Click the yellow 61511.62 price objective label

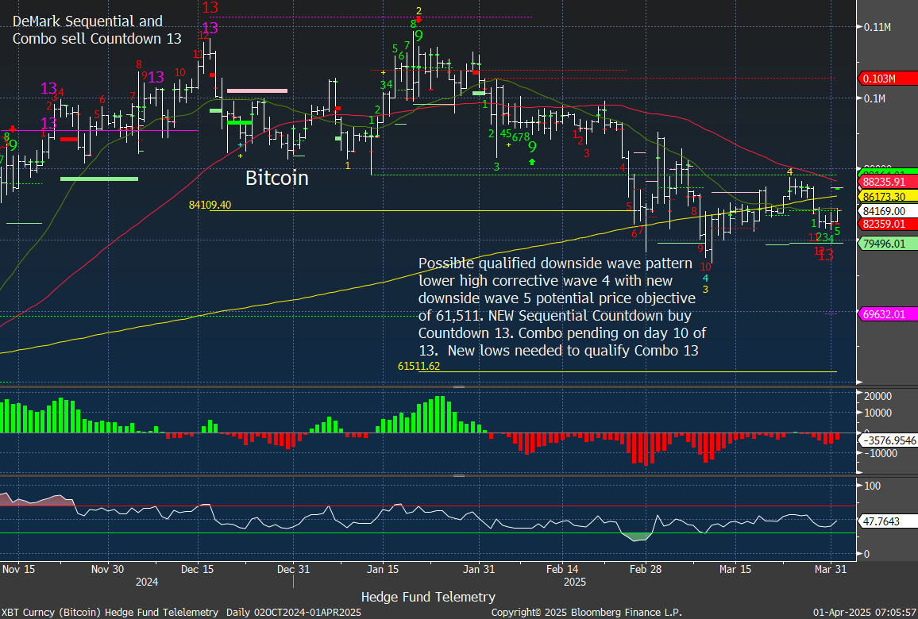point(418,367)
